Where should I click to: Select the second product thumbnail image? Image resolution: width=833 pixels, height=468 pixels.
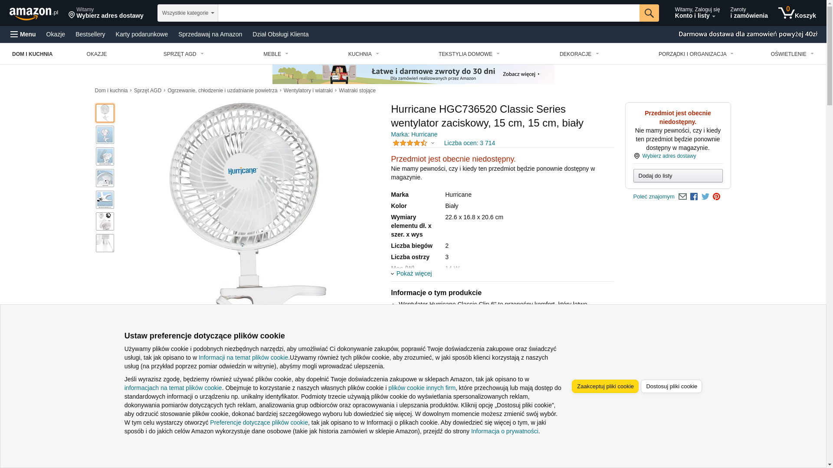click(x=105, y=135)
